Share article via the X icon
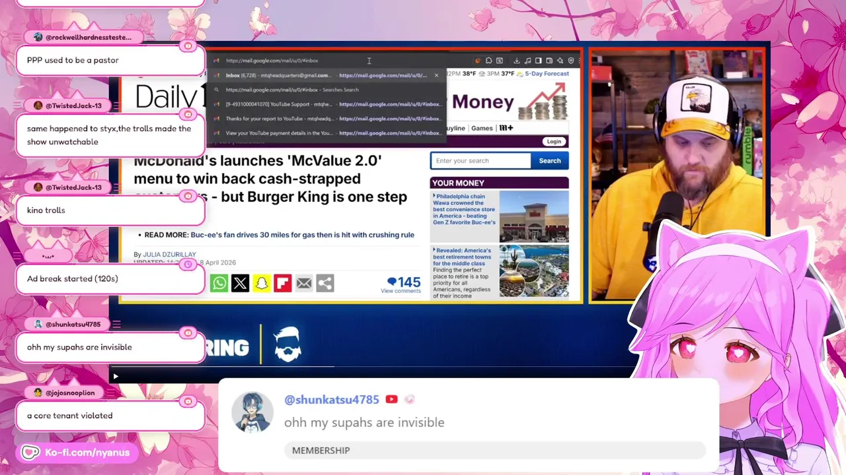Image resolution: width=846 pixels, height=475 pixels. 240,283
